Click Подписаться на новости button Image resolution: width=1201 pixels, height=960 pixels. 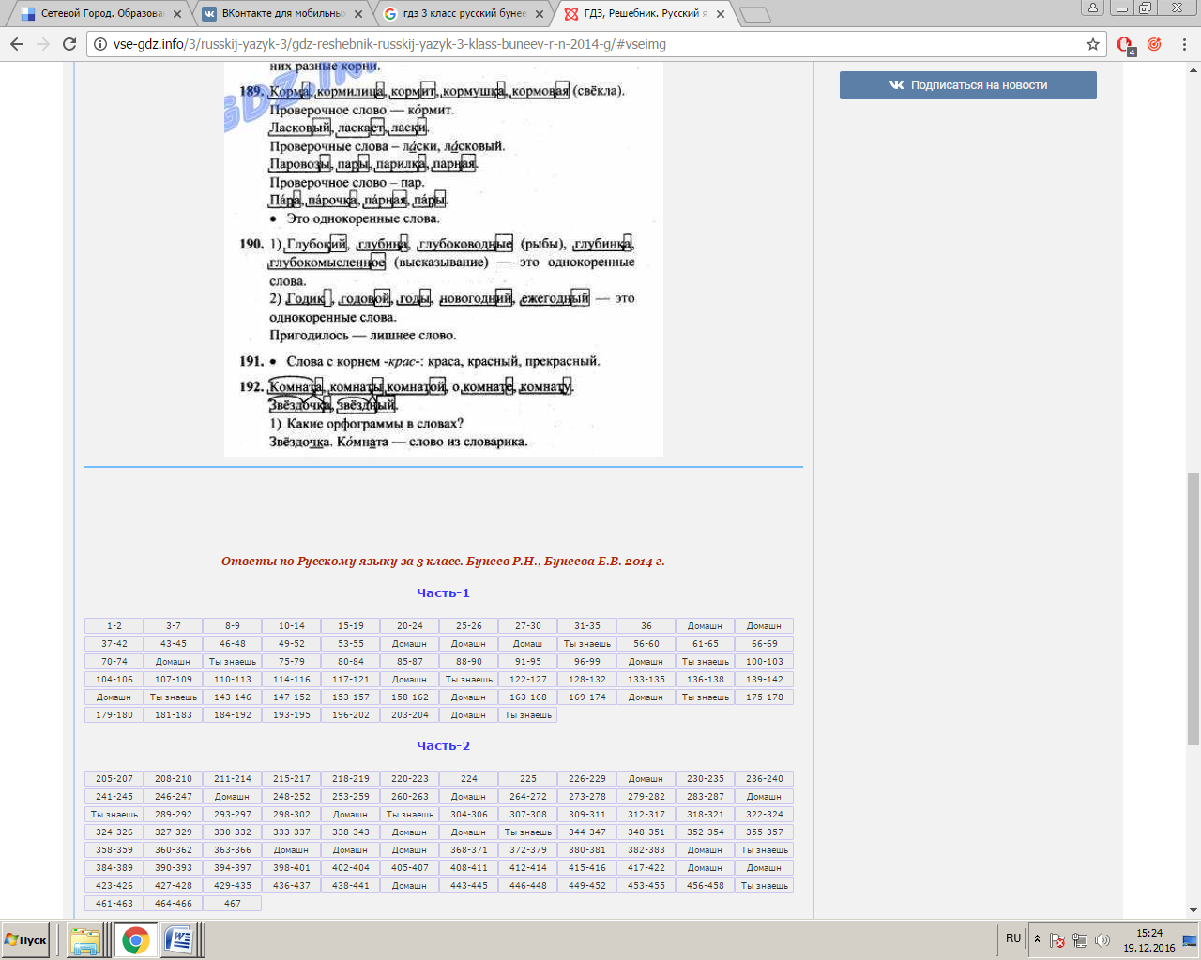click(967, 85)
